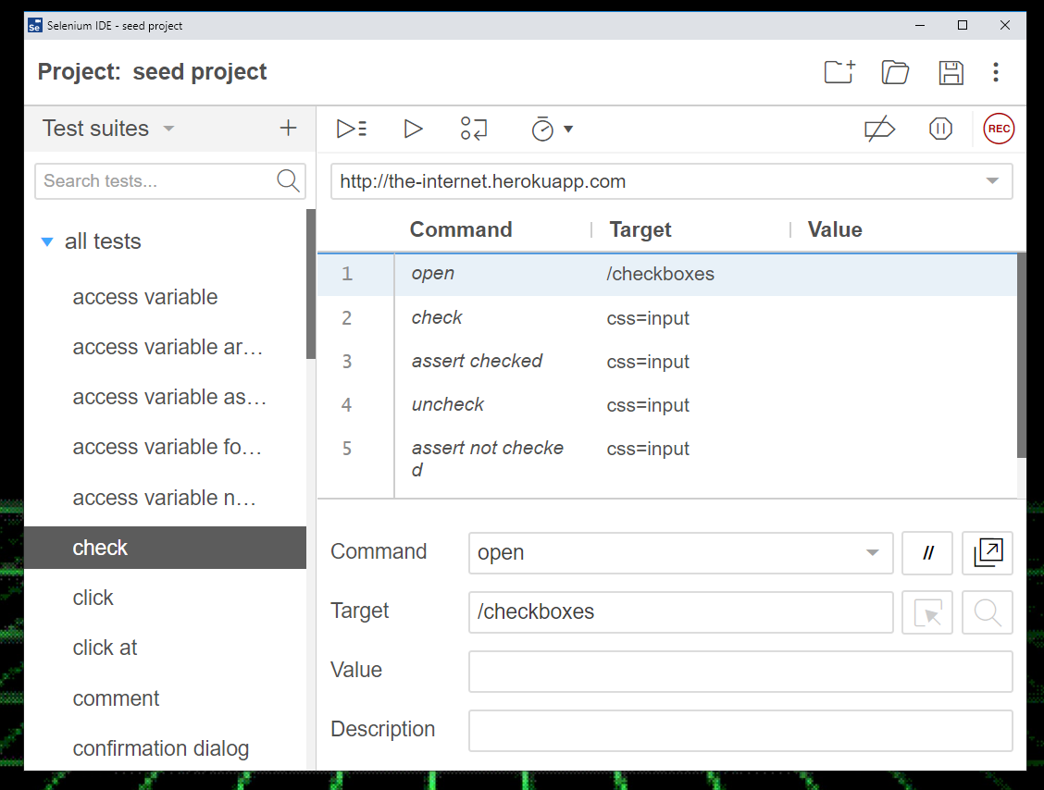Click the select target in page icon

927,612
